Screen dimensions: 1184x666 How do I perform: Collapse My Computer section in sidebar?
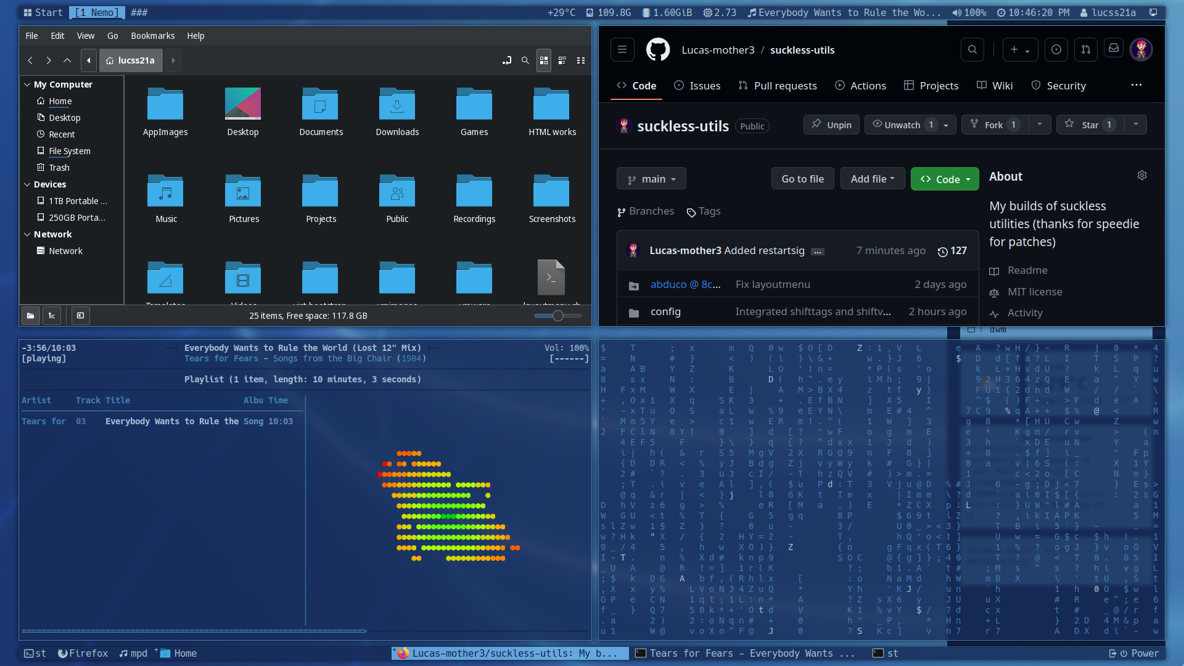pos(27,84)
